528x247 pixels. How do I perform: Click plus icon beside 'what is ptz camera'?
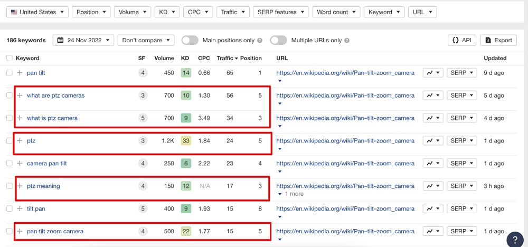tap(20, 118)
